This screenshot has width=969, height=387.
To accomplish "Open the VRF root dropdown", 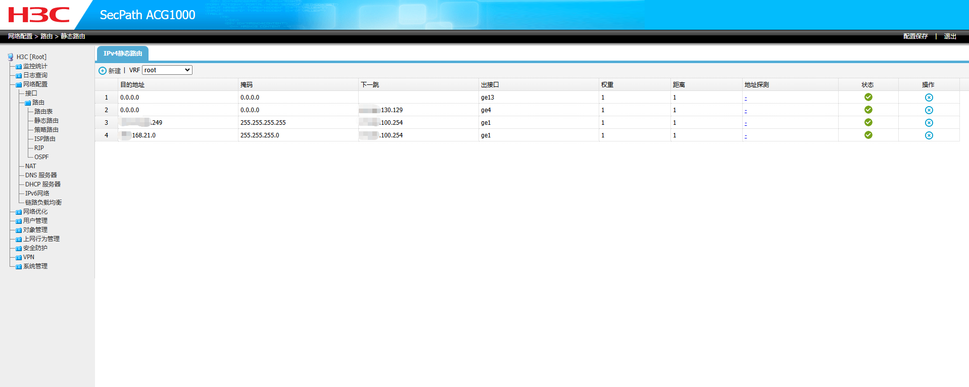I will pos(167,70).
